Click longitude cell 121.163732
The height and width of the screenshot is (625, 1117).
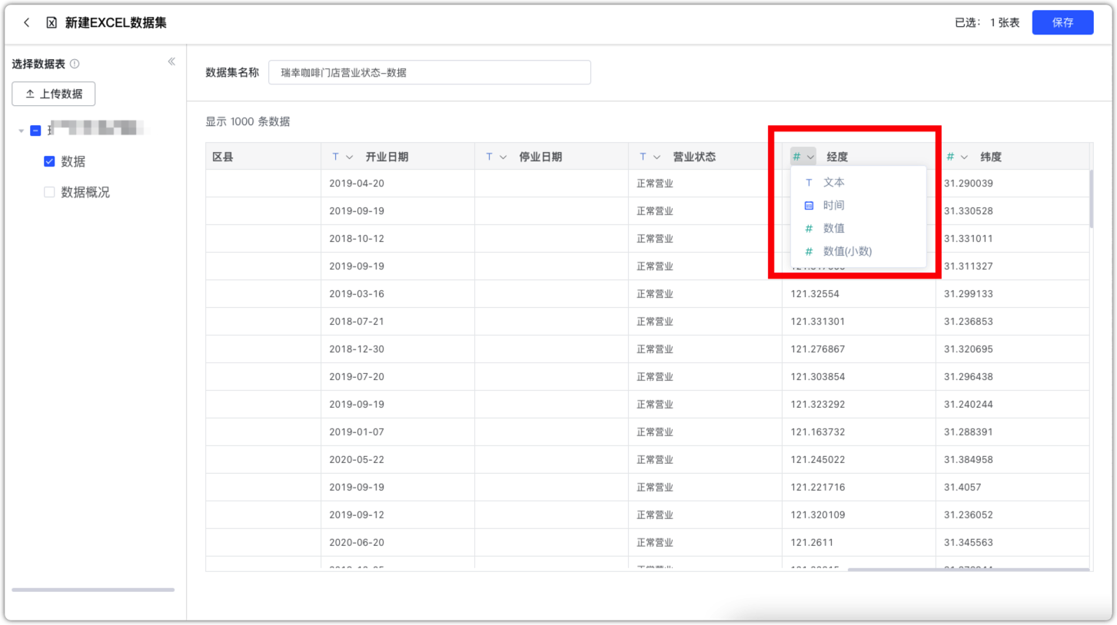(x=859, y=432)
